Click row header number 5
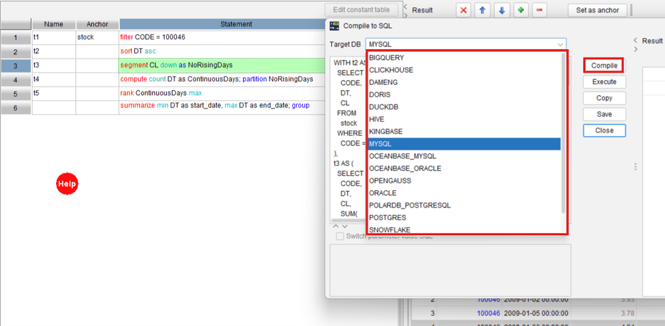 [x=16, y=94]
